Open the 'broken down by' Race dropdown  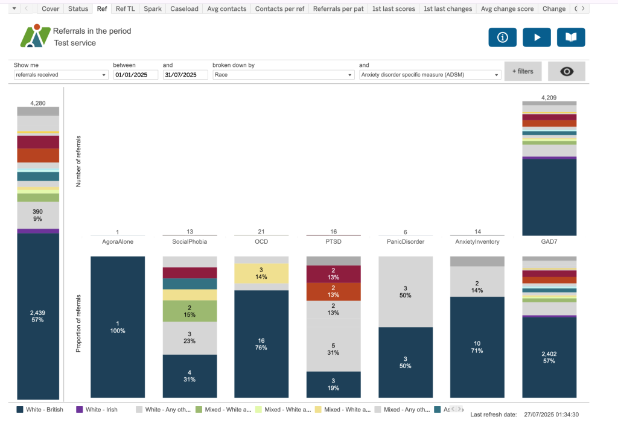(282, 75)
